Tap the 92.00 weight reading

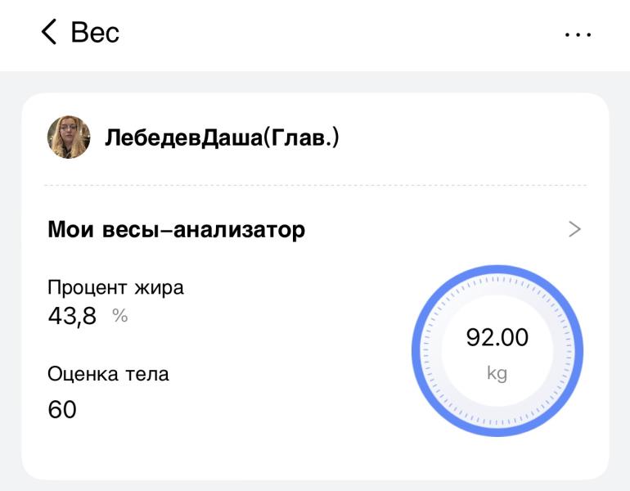(x=497, y=337)
